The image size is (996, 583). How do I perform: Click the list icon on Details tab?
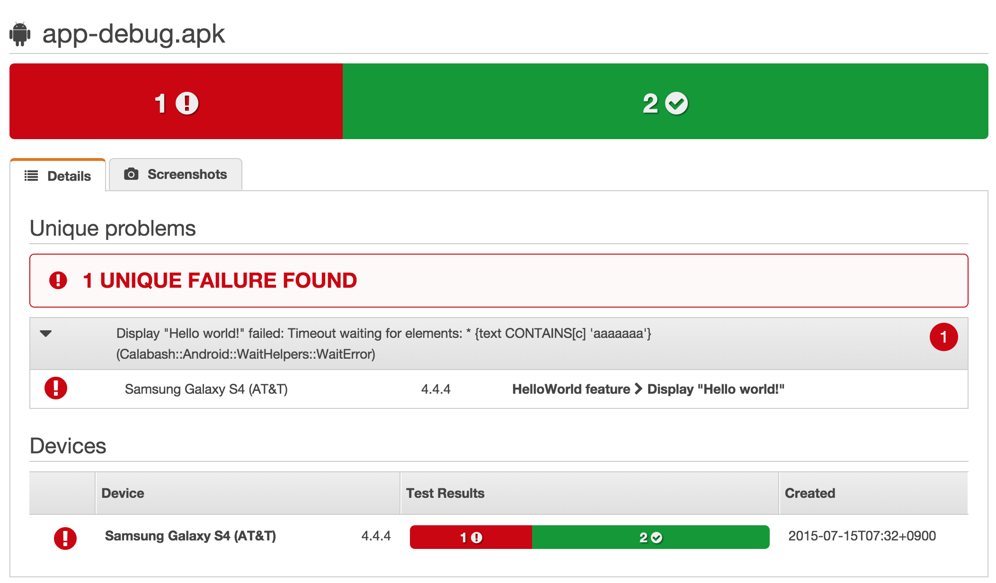[x=31, y=176]
